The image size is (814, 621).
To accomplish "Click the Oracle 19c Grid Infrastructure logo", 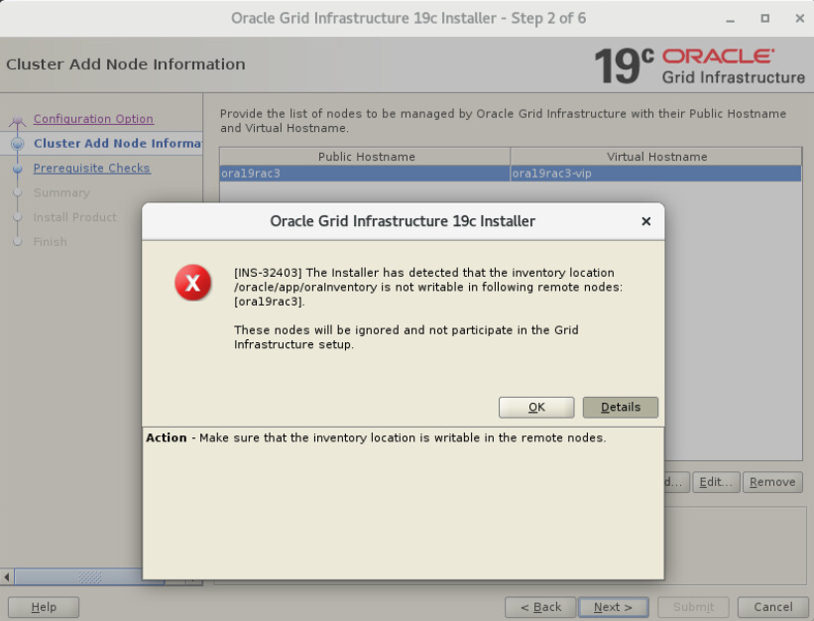I will pyautogui.click(x=699, y=65).
